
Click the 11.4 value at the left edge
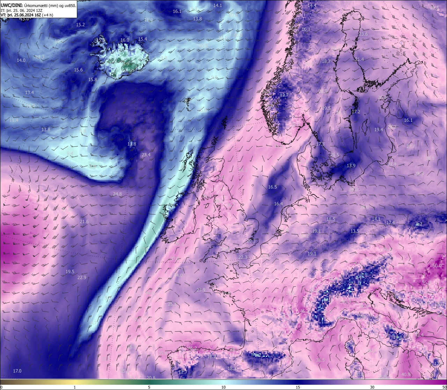point(14,120)
